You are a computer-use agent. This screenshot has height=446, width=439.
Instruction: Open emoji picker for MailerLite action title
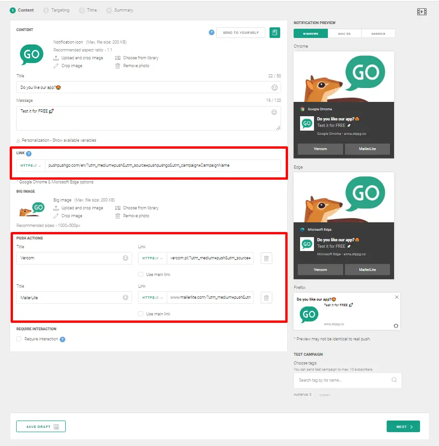(125, 297)
